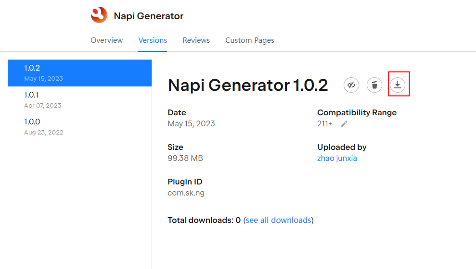The image size is (476, 269).
Task: Click the 99.38 MB size value
Action: 185,158
